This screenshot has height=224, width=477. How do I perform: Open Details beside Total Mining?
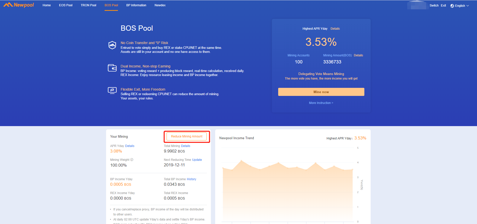(185, 146)
